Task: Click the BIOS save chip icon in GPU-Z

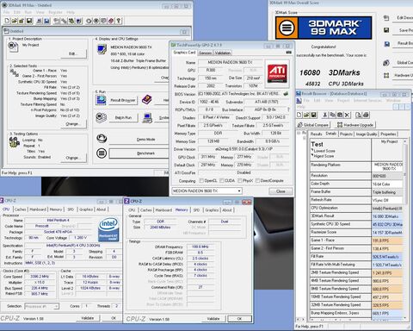Action: pyautogui.click(x=286, y=94)
